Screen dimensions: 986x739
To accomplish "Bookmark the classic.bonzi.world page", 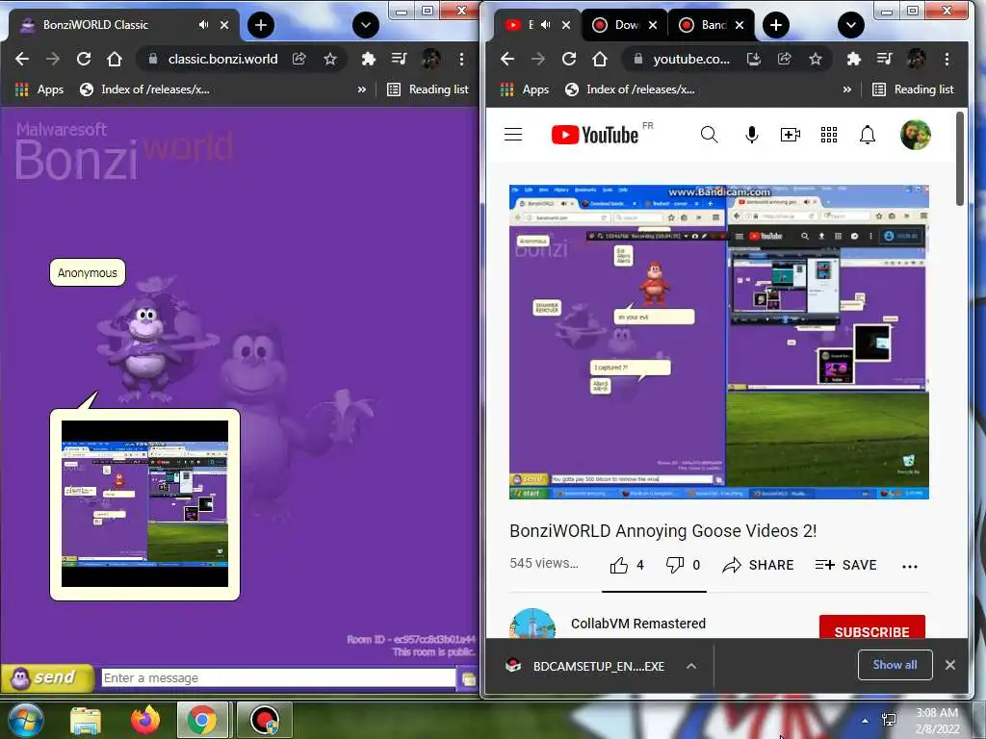I will tap(330, 59).
